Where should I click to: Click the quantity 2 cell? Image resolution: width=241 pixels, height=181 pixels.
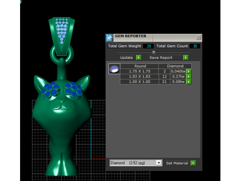(165, 71)
